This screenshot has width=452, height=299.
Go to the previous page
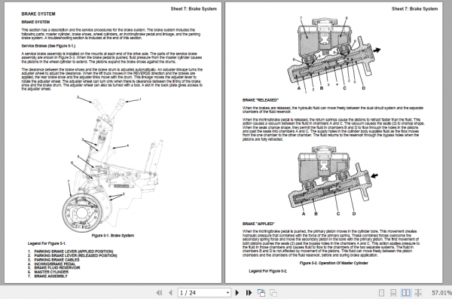click(170, 293)
